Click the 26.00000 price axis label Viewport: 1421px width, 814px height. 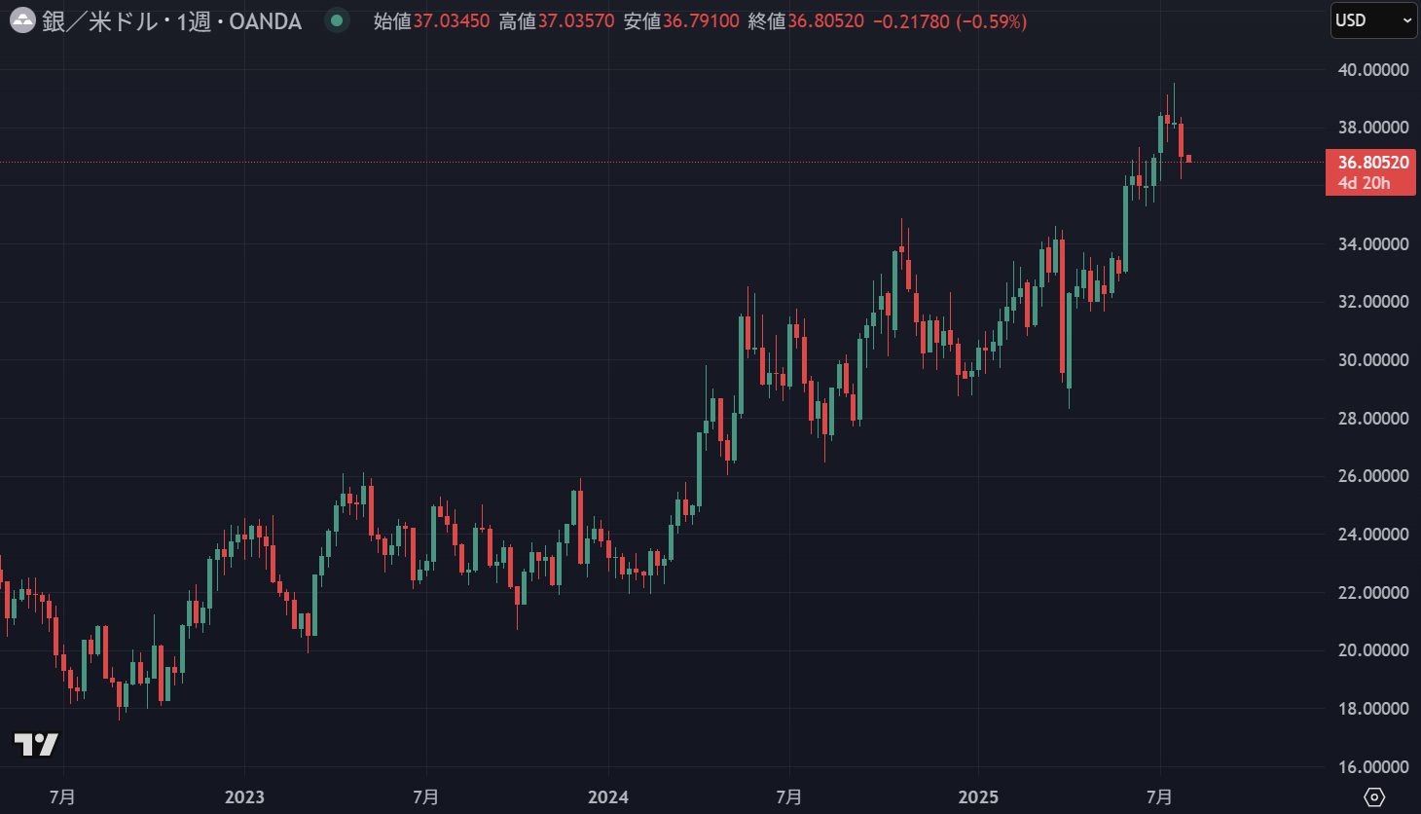click(1373, 476)
